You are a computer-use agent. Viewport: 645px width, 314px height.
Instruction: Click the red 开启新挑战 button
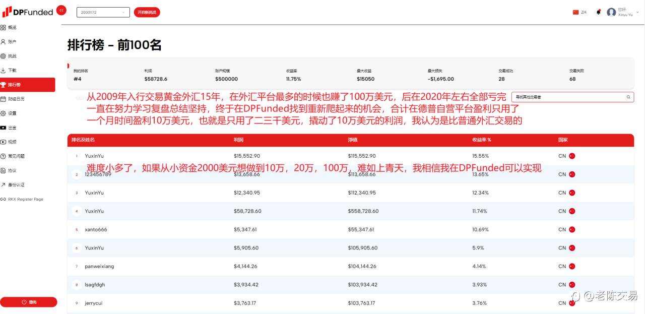pos(147,12)
